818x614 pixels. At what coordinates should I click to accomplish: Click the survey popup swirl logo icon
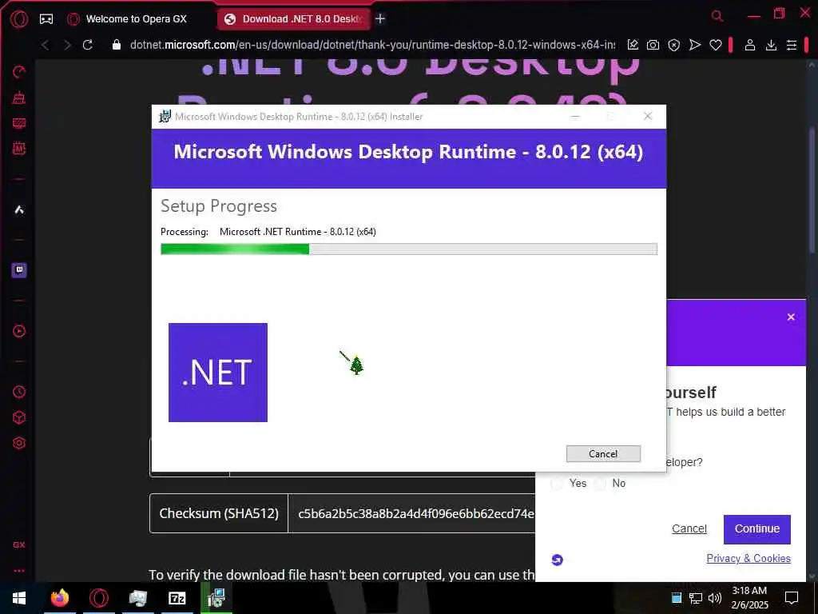[x=557, y=560]
